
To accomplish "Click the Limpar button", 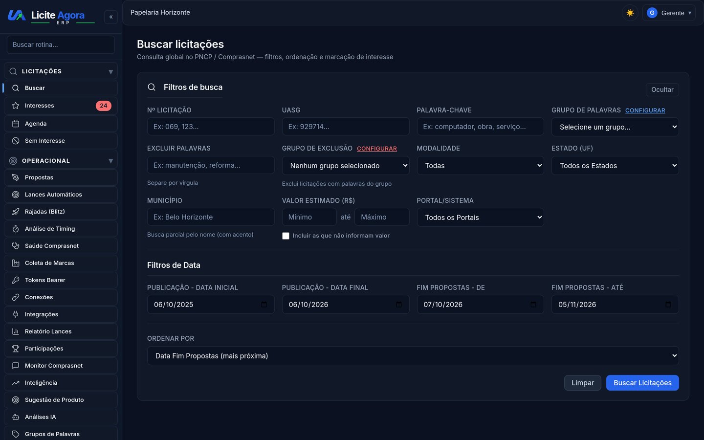I will click(583, 383).
